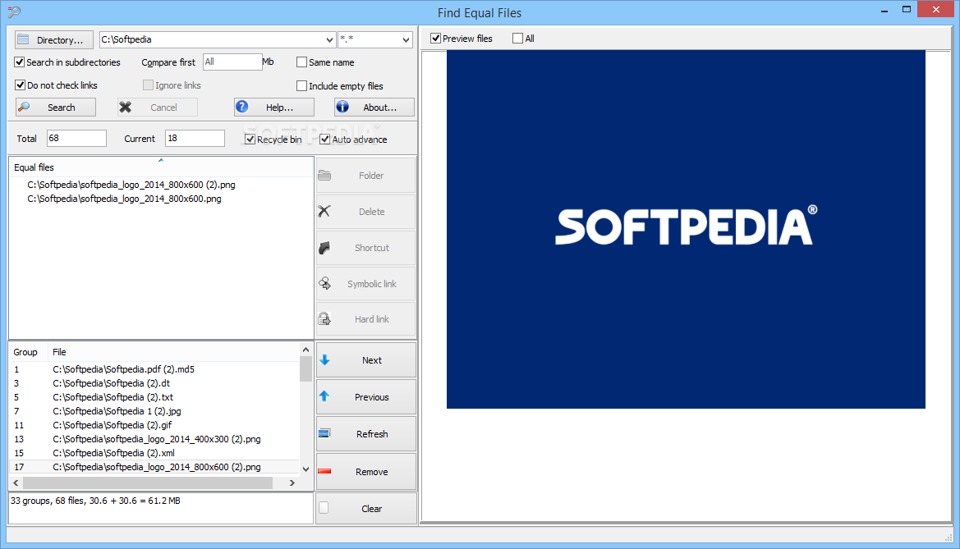Click the Delete X icon button
The image size is (960, 549).
365,212
